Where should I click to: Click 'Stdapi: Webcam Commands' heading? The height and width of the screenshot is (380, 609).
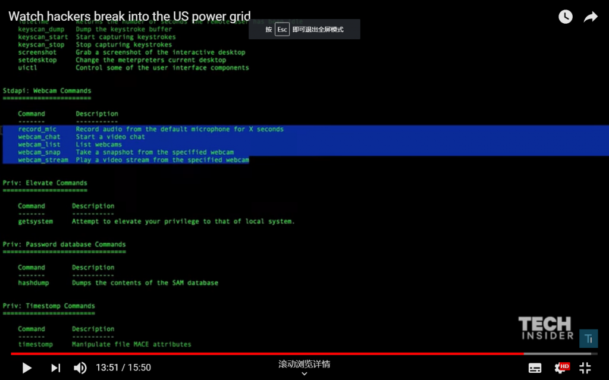[x=47, y=91]
